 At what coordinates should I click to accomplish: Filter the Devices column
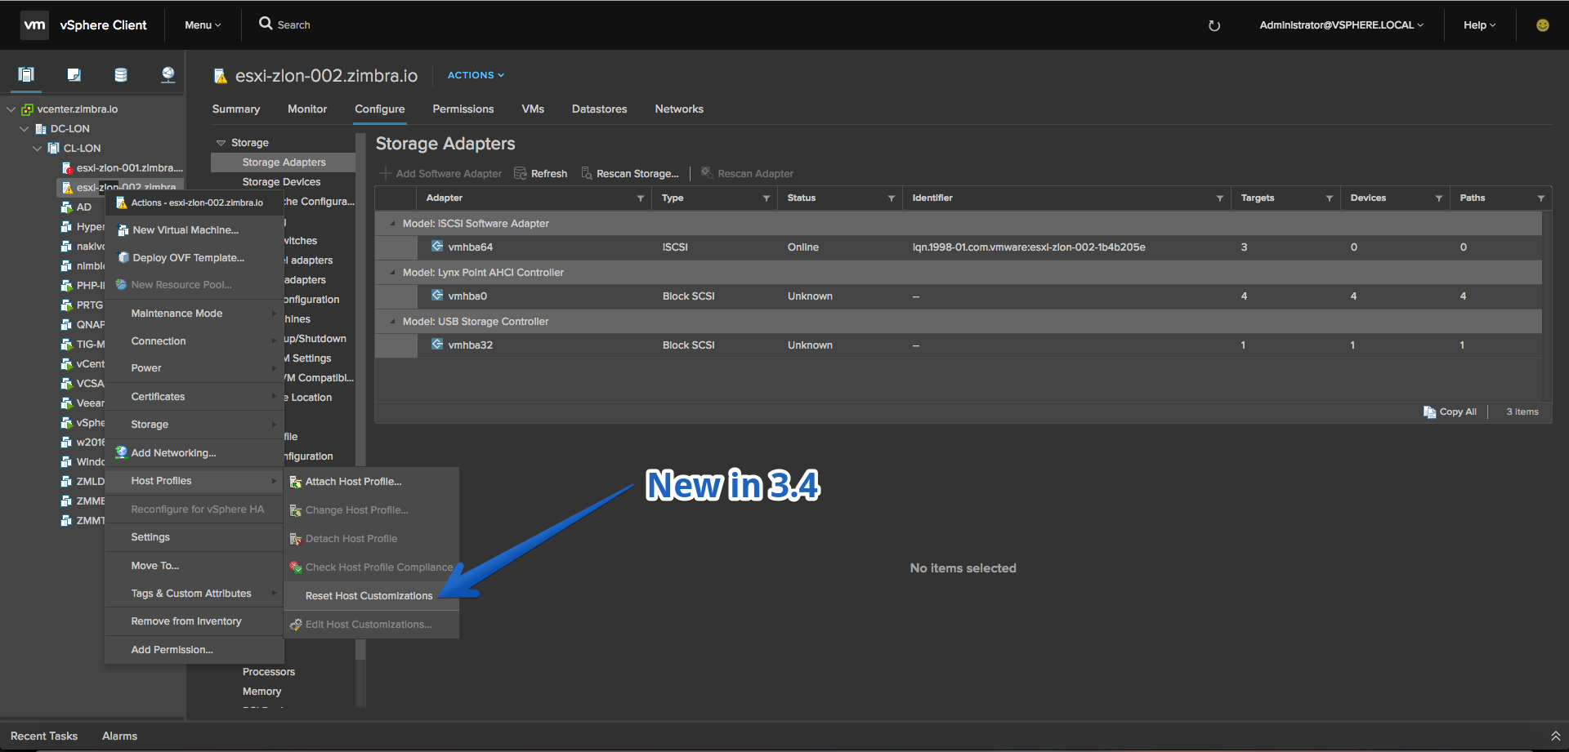click(1439, 198)
